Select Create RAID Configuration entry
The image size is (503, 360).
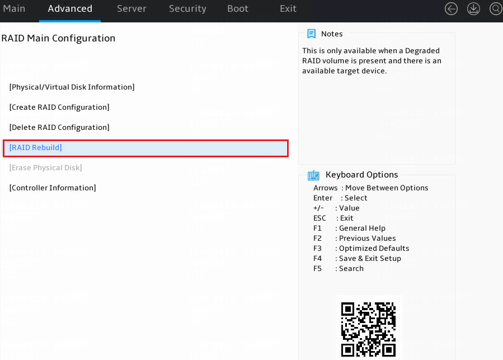(59, 107)
